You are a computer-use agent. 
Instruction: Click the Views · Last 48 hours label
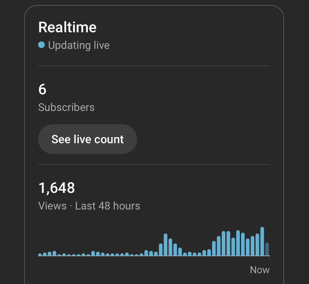[x=89, y=206]
